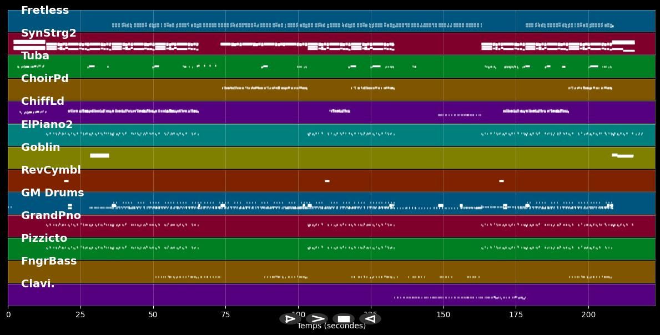Select the ChoirPd track label
Screen dimensions: 660x335
point(45,79)
